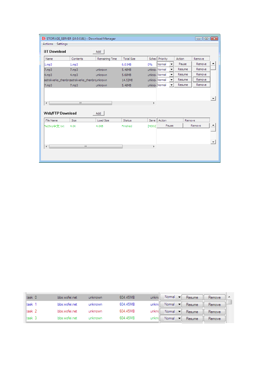Resume task 3 in lower list
This screenshot has height=369, width=260.
192,319
